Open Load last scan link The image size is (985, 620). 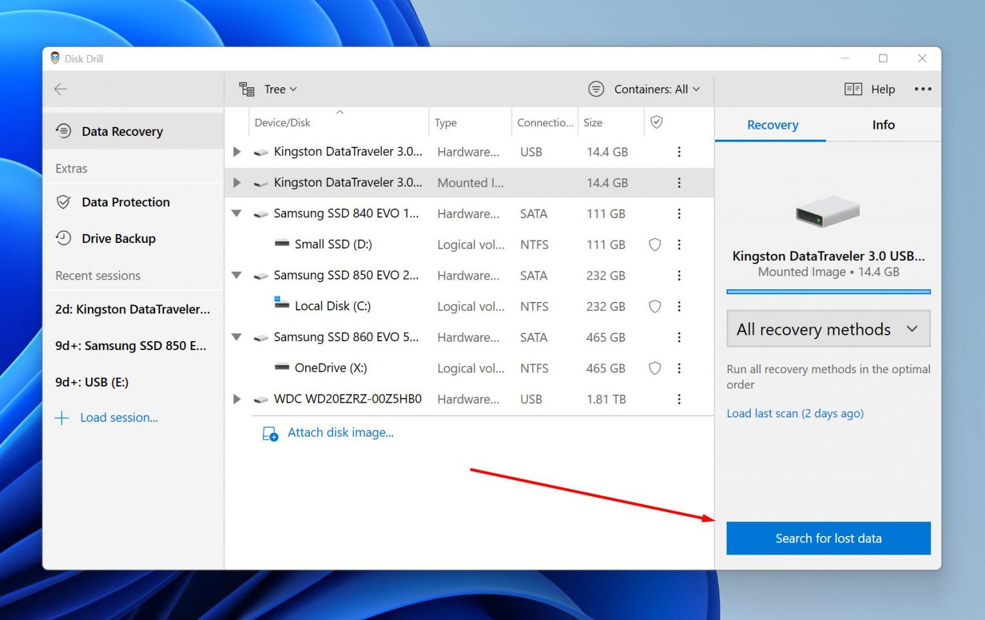tap(795, 414)
